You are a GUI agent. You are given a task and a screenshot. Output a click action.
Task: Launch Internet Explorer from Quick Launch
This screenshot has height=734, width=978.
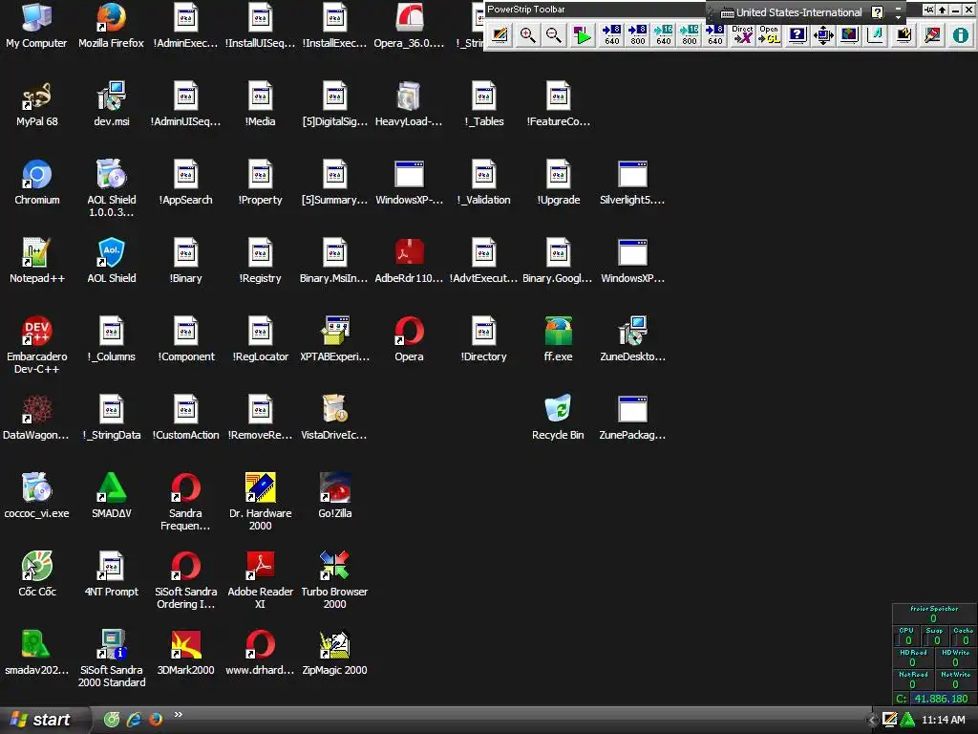(x=134, y=720)
